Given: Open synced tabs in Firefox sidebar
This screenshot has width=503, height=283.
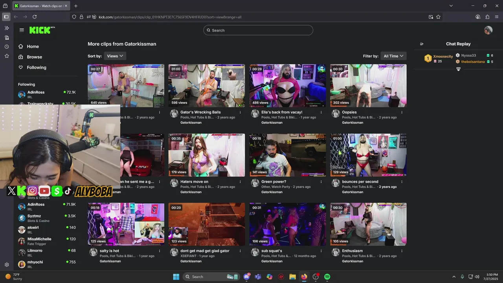Looking at the screenshot, I should [7, 38].
